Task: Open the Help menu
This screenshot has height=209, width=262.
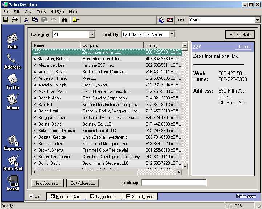Action: pyautogui.click(x=73, y=12)
